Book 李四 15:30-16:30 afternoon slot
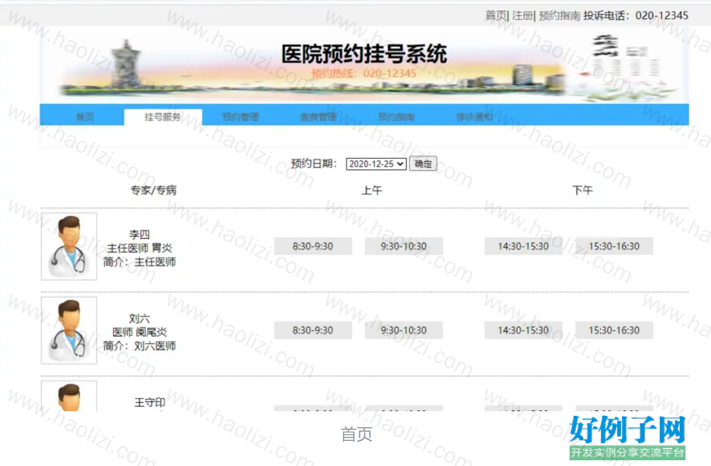This screenshot has height=466, width=711. coord(614,247)
